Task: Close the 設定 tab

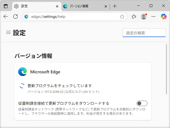Action: click(57, 6)
